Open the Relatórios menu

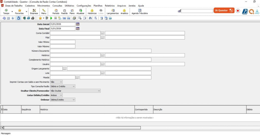point(110,6)
